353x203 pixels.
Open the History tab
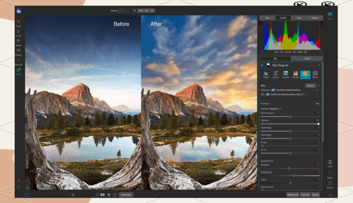pos(315,18)
